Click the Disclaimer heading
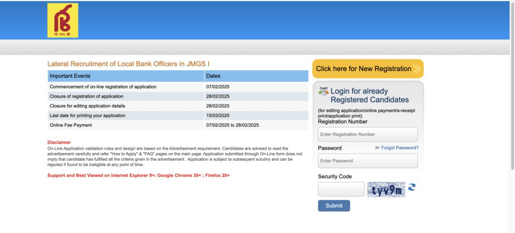 click(59, 143)
